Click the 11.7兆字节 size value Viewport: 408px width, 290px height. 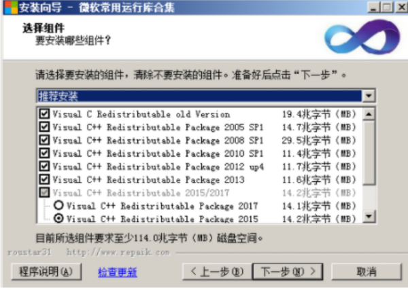point(319,166)
